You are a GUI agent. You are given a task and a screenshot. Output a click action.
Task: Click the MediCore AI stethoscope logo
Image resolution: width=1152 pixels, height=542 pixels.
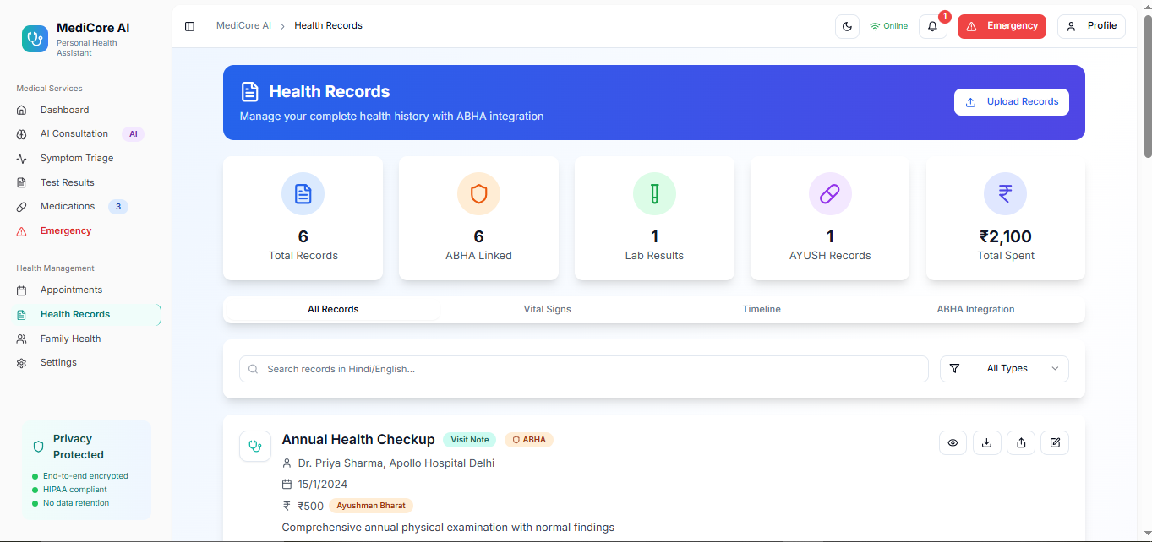(35, 39)
